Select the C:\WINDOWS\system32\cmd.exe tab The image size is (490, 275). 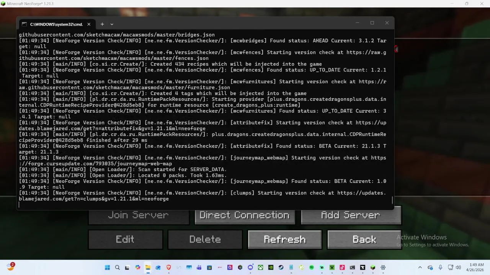56,24
